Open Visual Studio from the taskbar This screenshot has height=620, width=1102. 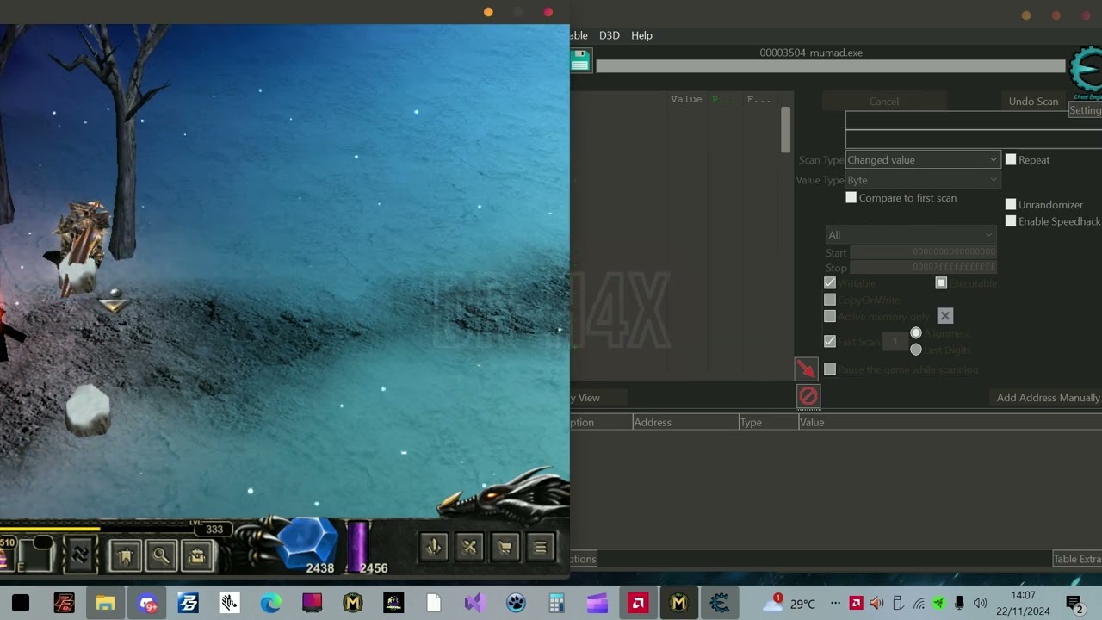click(x=474, y=603)
